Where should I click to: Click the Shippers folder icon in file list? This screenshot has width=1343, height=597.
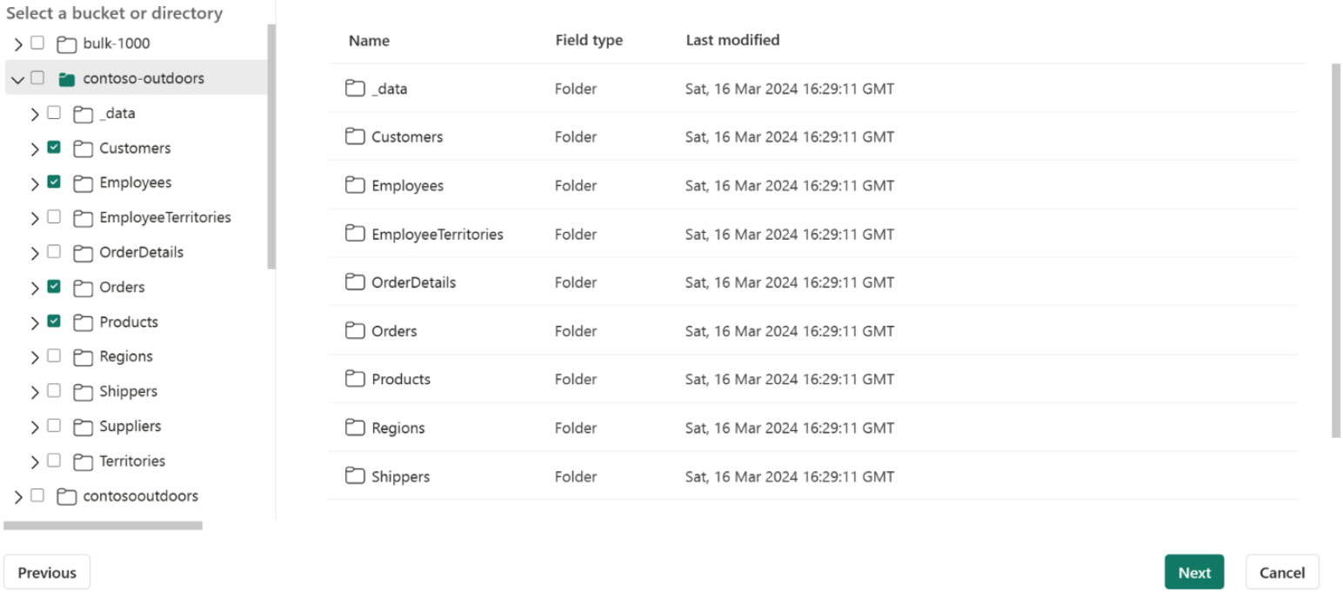(x=355, y=476)
